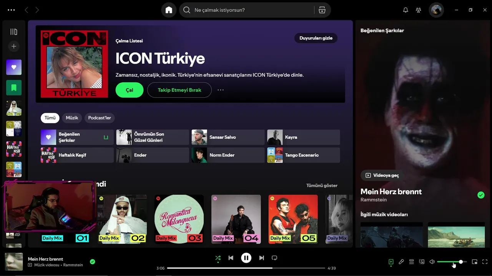The width and height of the screenshot is (492, 276).
Task: Click the search magnifier icon
Action: tap(187, 10)
